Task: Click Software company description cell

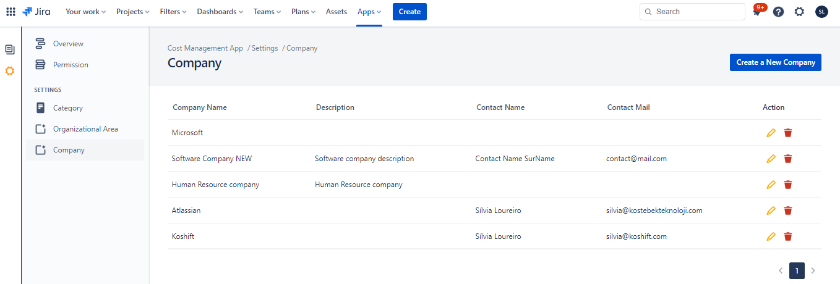Action: 364,159
